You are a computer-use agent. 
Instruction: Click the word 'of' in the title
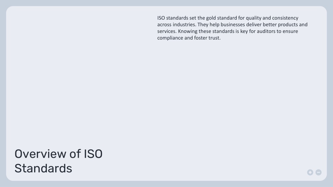(75, 154)
